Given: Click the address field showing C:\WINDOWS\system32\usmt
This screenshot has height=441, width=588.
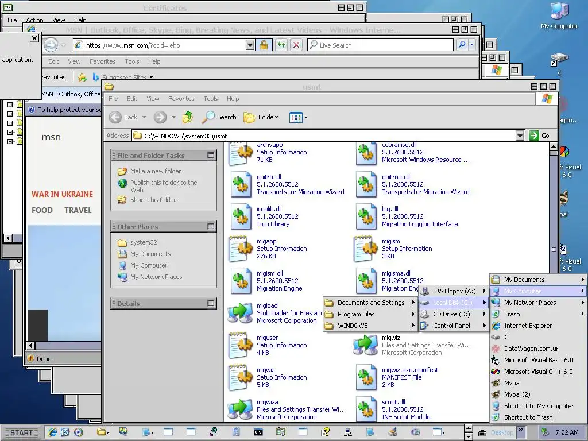Looking at the screenshot, I should (324, 136).
